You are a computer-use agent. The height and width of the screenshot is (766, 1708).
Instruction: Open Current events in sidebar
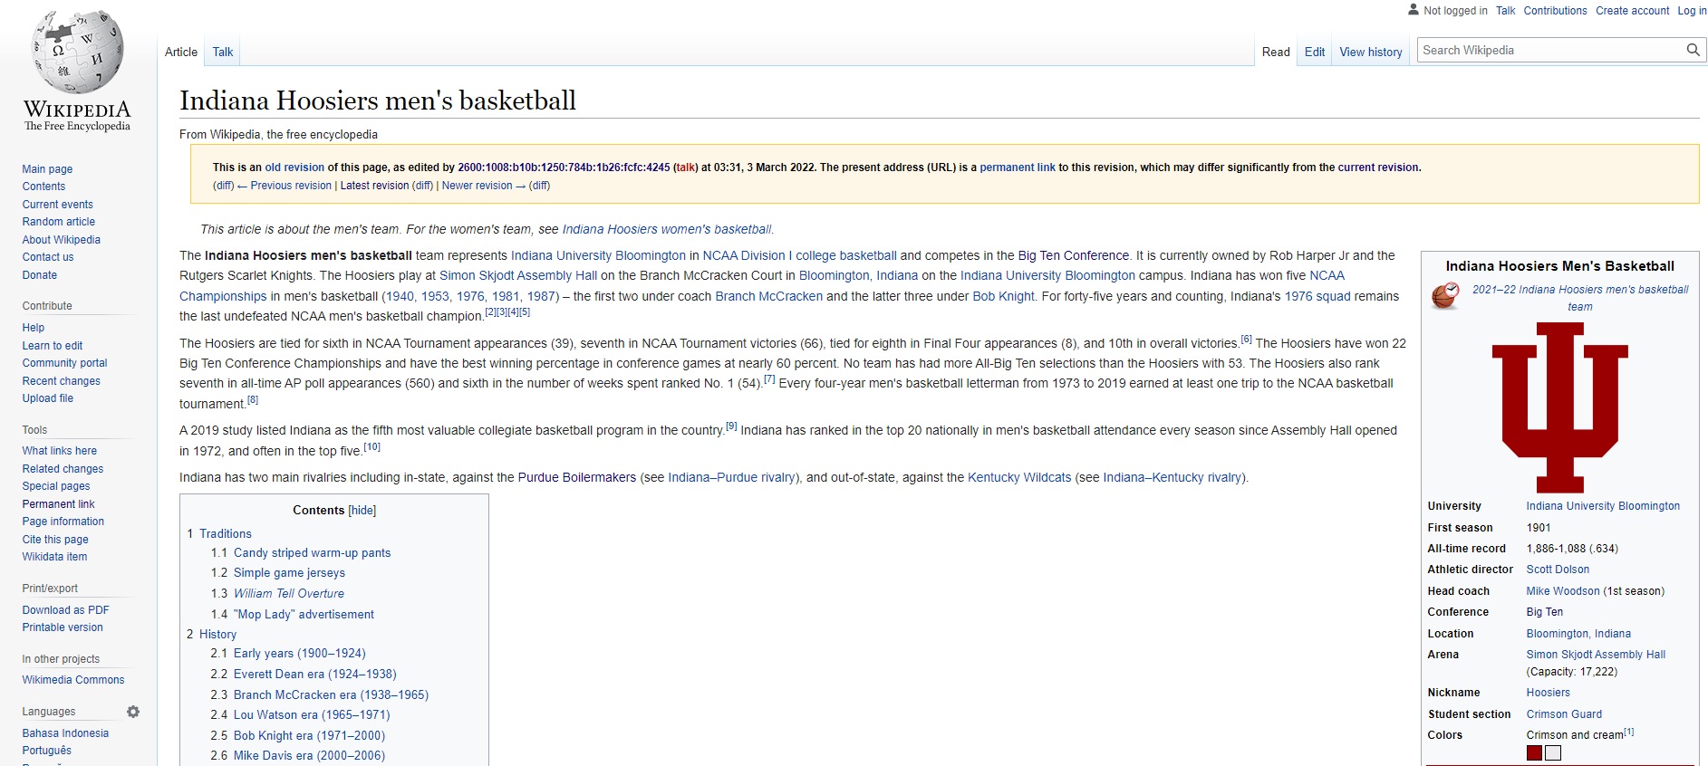click(57, 205)
